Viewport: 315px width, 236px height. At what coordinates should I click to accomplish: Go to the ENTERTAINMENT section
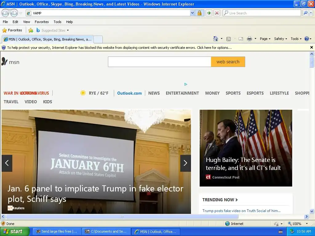tap(182, 93)
